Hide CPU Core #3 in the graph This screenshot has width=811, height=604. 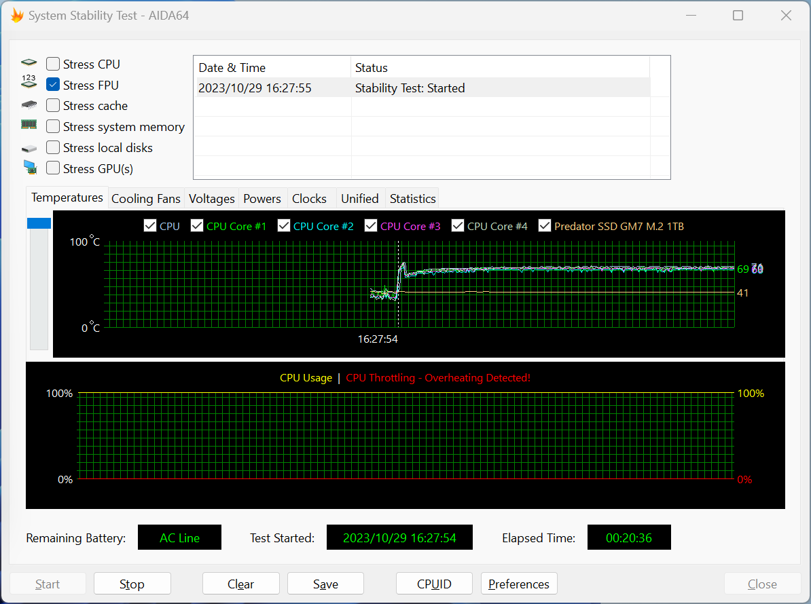tap(370, 226)
